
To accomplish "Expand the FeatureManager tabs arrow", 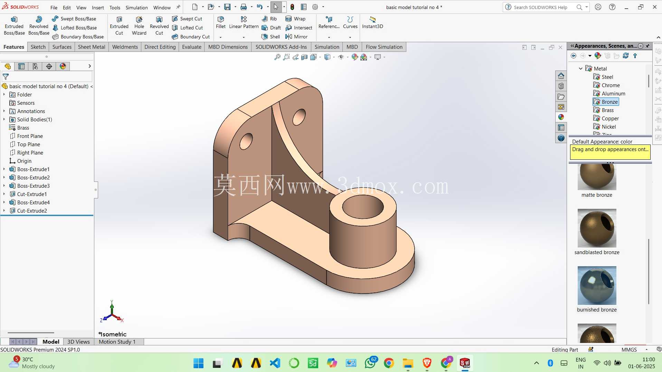I will (x=89, y=66).
